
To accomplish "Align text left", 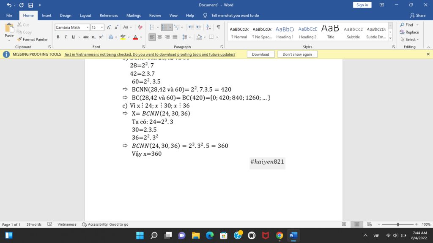I will 152,37.
